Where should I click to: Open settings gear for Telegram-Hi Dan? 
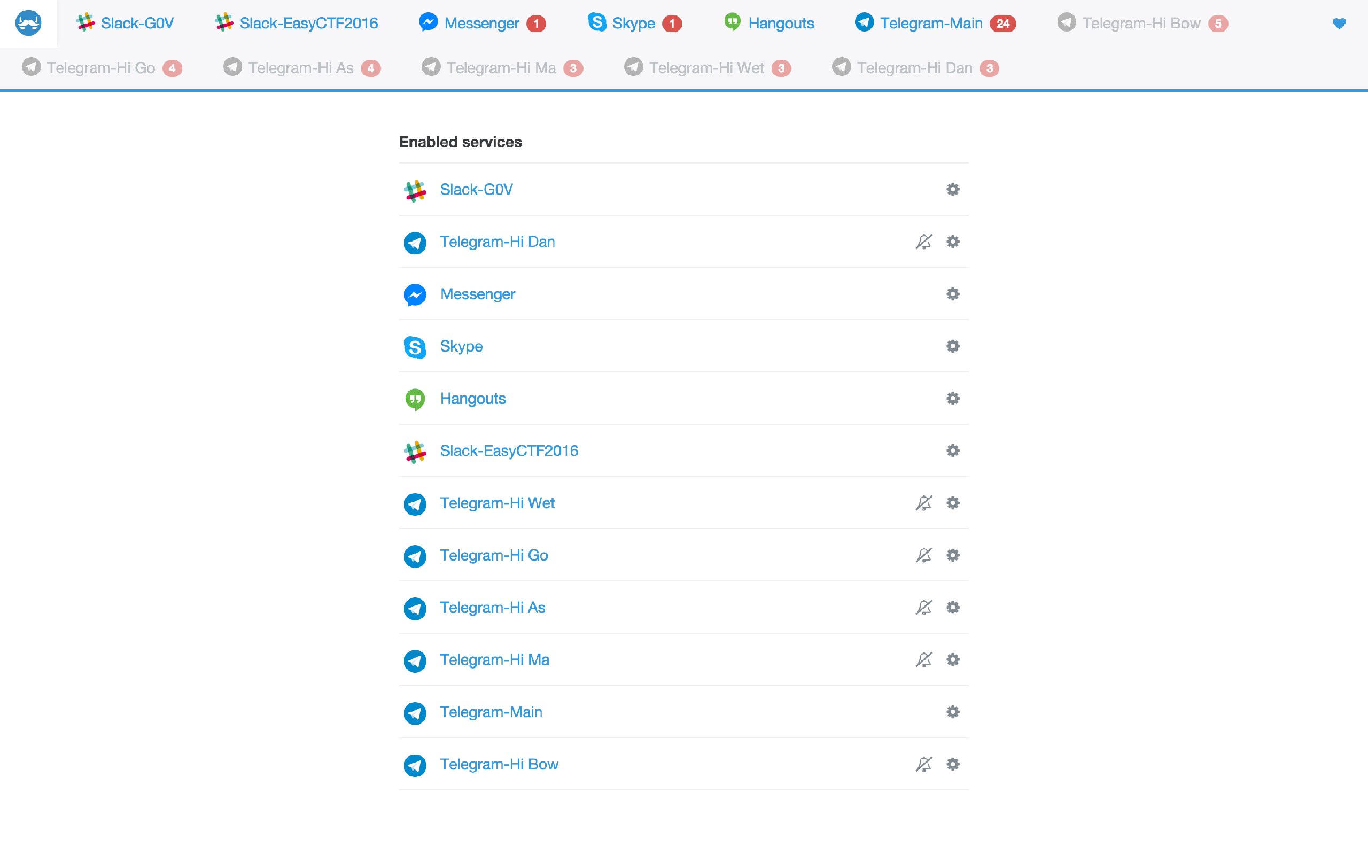pos(952,242)
